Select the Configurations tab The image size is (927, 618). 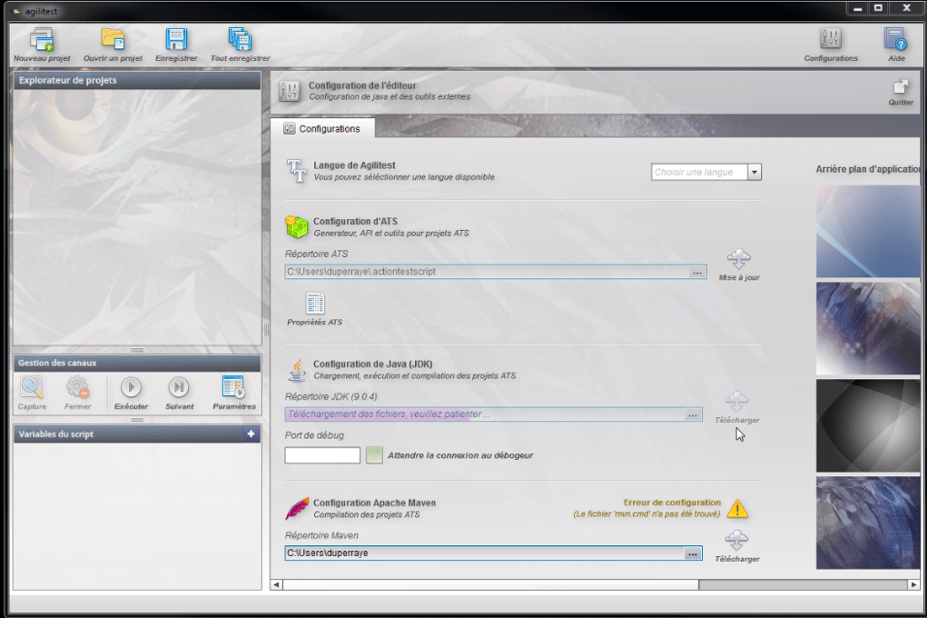click(x=322, y=129)
